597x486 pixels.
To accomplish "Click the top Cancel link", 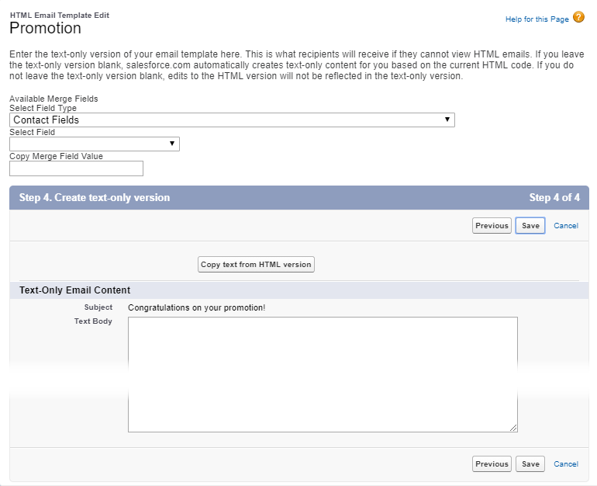I will (566, 226).
